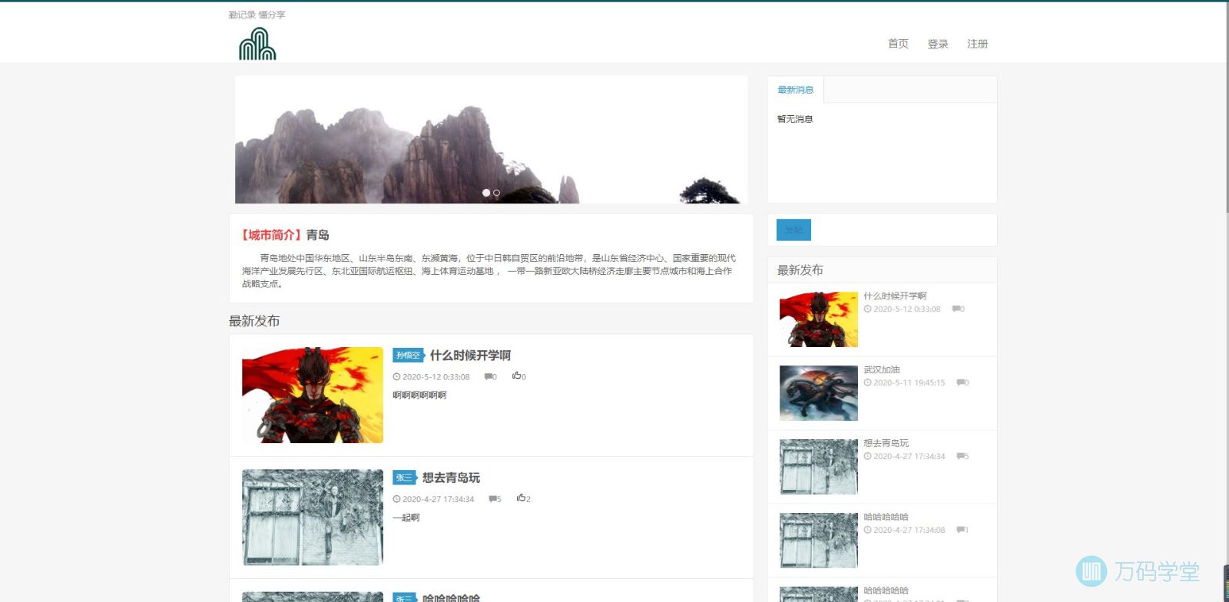Click the 张三 author tag on 想去青岛玩
1229x602 pixels.
pyautogui.click(x=405, y=478)
